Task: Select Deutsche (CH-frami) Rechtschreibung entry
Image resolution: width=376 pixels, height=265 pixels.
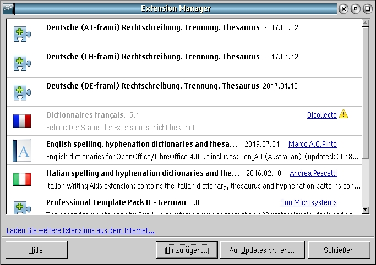Action: pos(184,63)
